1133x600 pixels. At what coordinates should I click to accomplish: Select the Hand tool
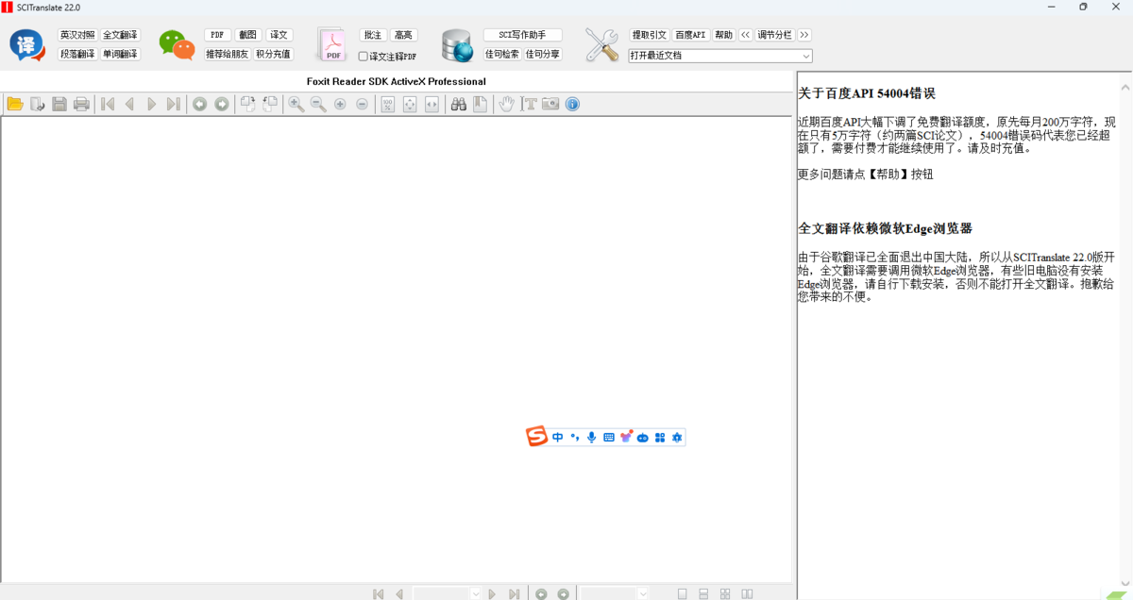pyautogui.click(x=507, y=104)
